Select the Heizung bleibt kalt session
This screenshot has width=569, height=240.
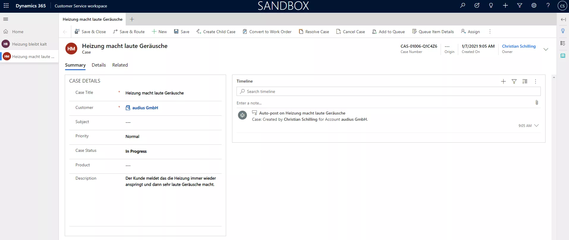pyautogui.click(x=29, y=44)
